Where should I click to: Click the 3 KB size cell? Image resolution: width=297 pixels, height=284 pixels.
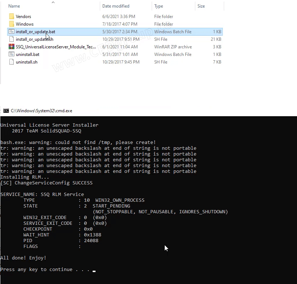[217, 47]
